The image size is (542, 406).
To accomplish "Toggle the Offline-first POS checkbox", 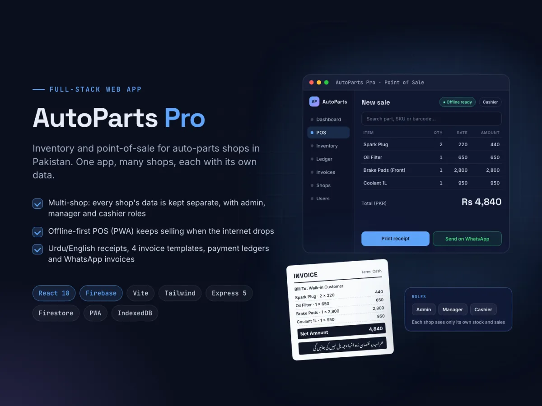I will (37, 232).
